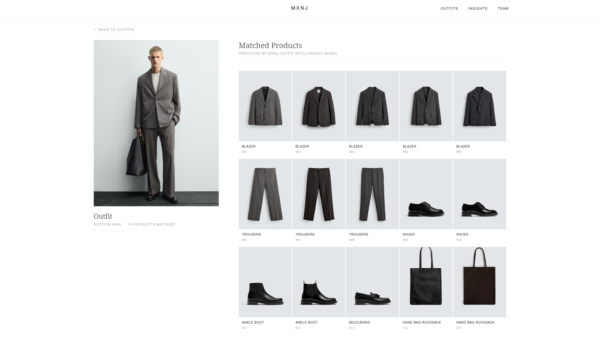
Task: Select the black Hand Bag-Rucksack #14
Action: pyautogui.click(x=426, y=282)
